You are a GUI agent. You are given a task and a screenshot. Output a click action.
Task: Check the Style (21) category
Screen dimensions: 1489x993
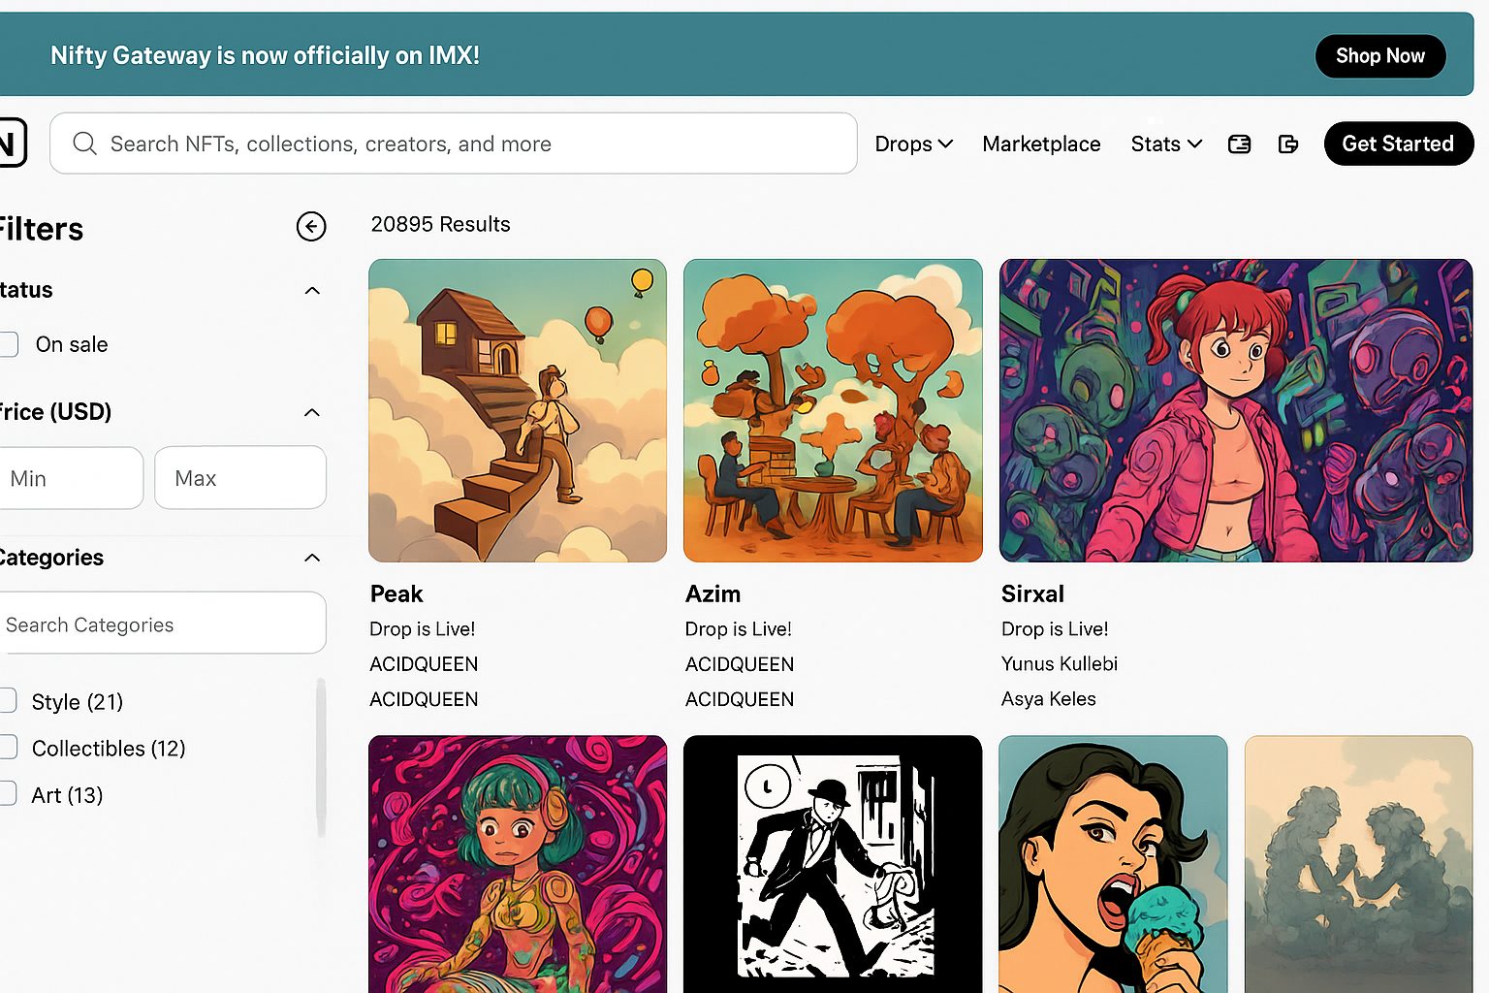pyautogui.click(x=8, y=701)
